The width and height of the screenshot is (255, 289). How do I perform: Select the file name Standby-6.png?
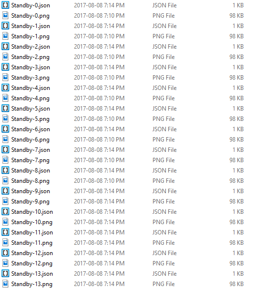30,140
